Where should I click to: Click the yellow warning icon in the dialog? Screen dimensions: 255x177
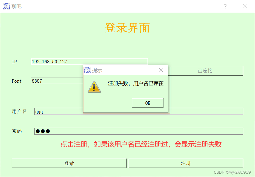[94, 87]
